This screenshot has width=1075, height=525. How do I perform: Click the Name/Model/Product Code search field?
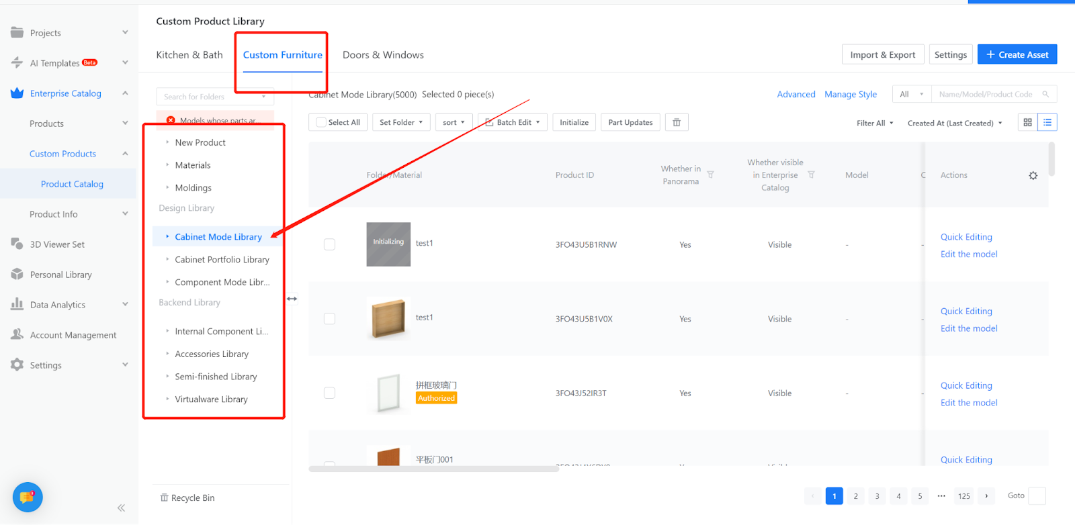click(x=994, y=94)
